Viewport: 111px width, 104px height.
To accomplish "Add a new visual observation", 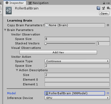I will (58, 52).
